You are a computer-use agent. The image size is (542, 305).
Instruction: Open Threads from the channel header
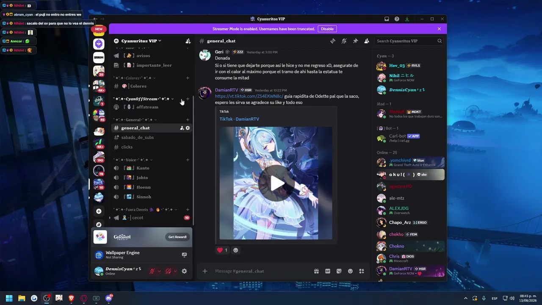coord(333,41)
